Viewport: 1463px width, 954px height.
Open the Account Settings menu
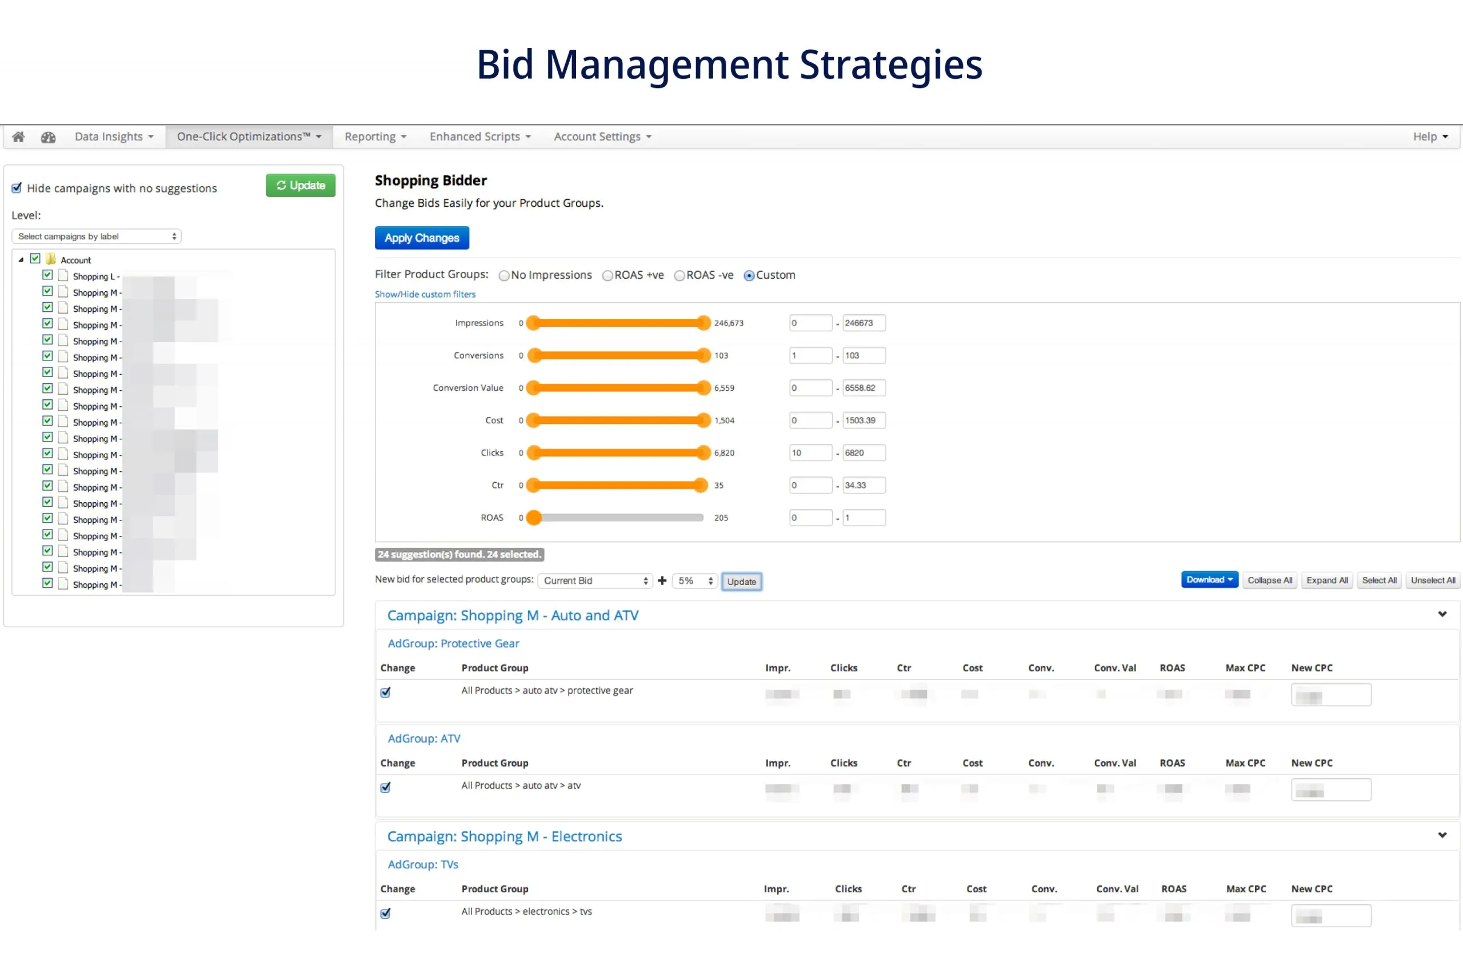pos(601,137)
